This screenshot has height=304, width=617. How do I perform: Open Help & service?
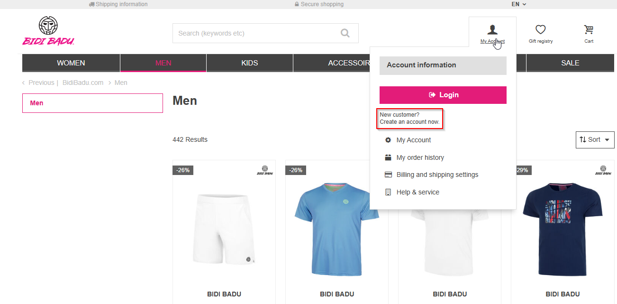[418, 192]
